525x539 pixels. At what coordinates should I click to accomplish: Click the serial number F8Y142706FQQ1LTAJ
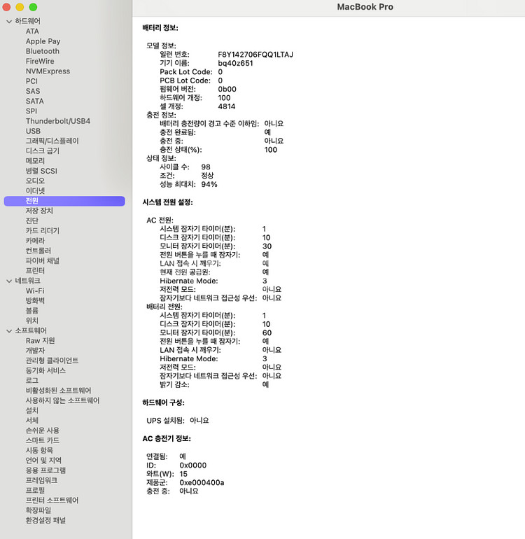point(255,55)
